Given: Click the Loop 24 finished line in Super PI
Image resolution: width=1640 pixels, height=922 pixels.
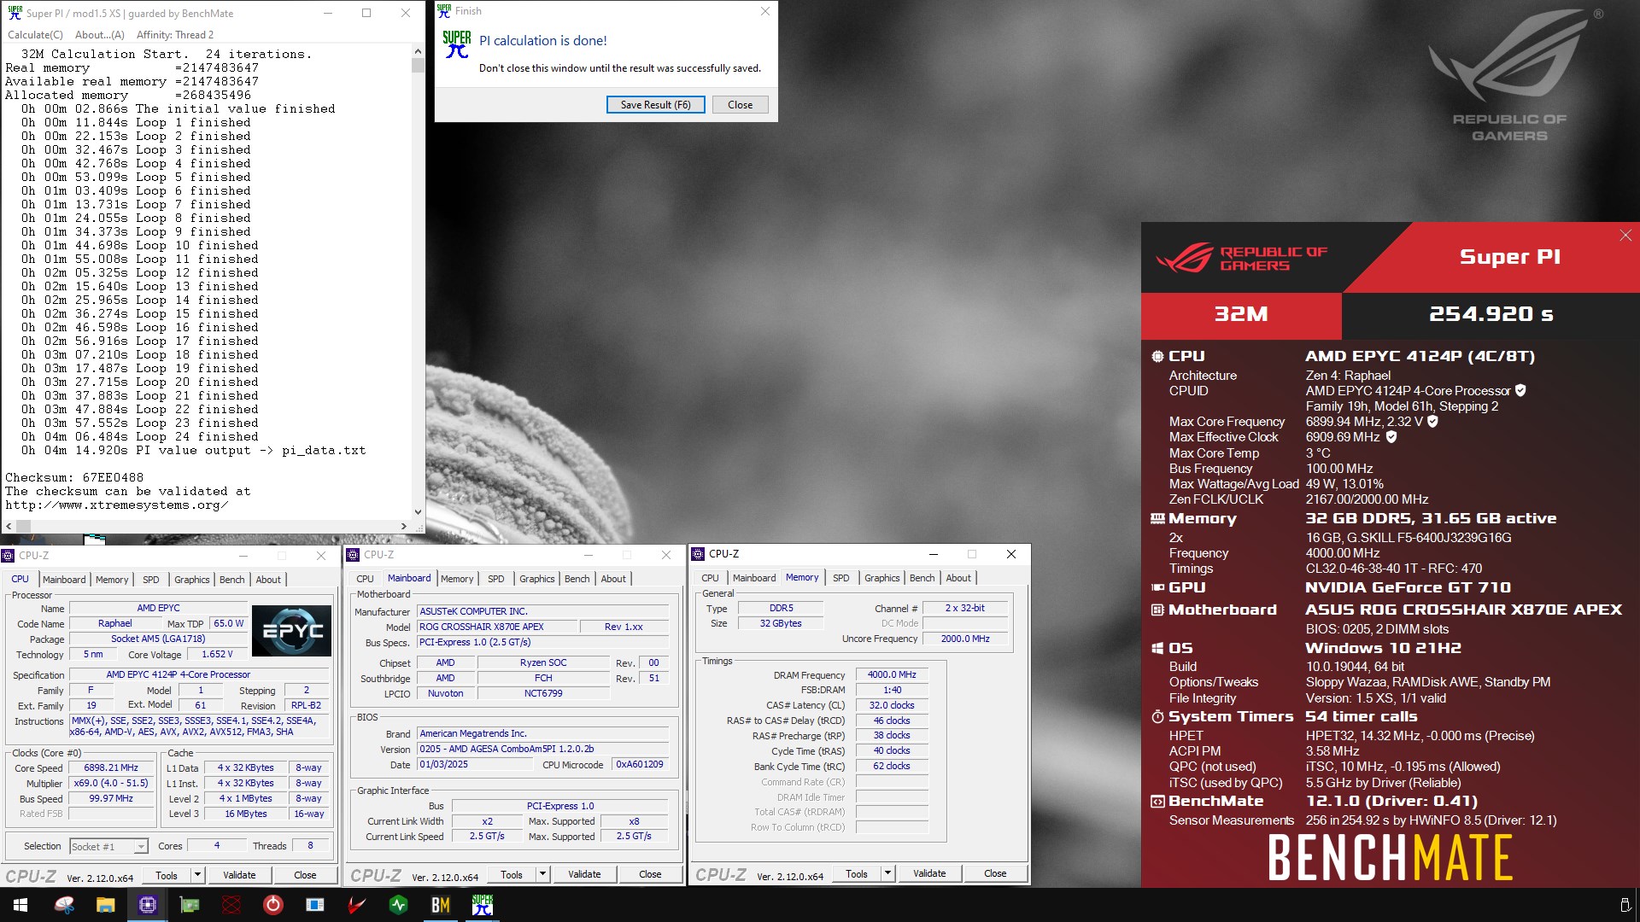Looking at the screenshot, I should (140, 436).
